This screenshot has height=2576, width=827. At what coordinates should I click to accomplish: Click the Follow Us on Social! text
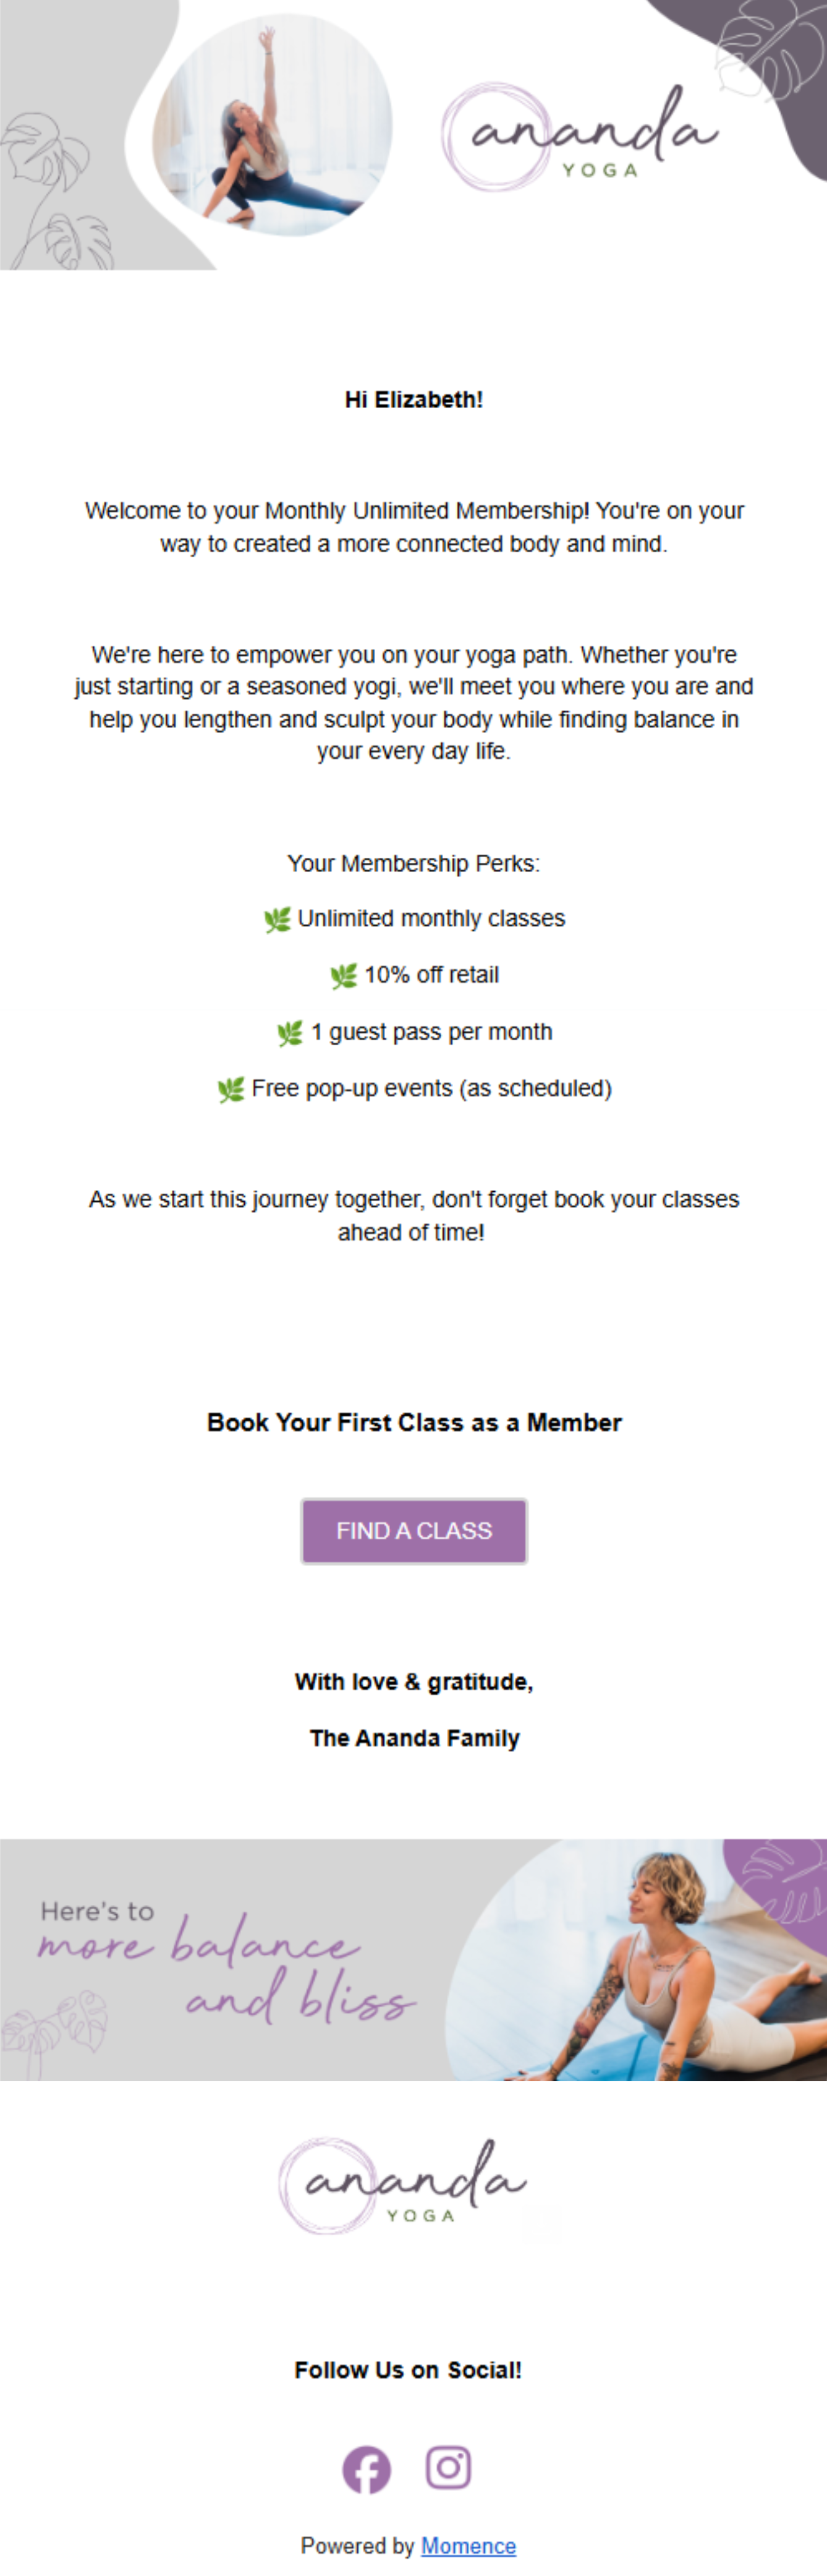point(407,2369)
